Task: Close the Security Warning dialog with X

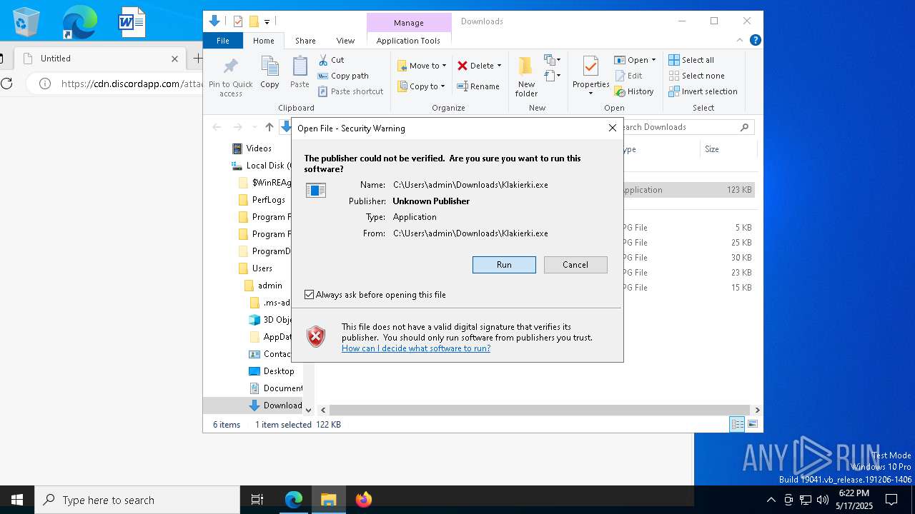Action: click(x=612, y=128)
